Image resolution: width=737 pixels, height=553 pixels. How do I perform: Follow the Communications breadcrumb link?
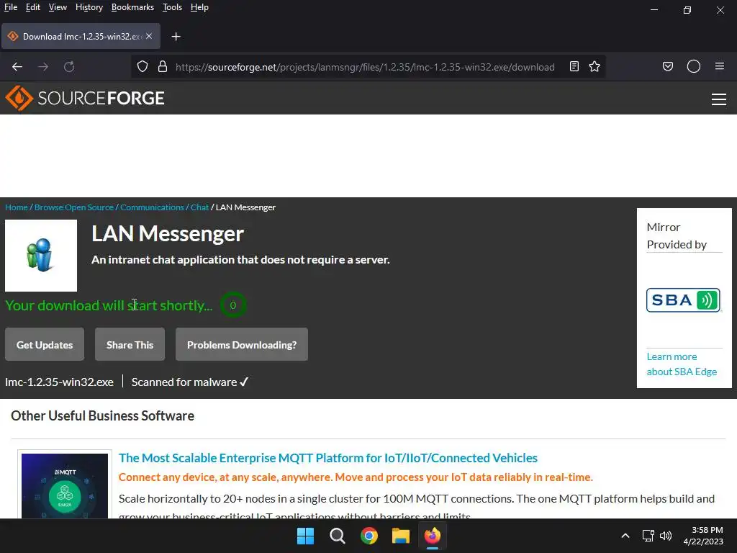pos(152,207)
